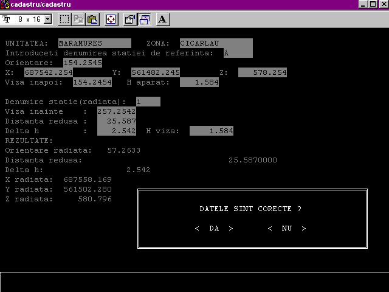
Task: Click the UNITATEA field showing MARAMURES
Action: click(94, 43)
